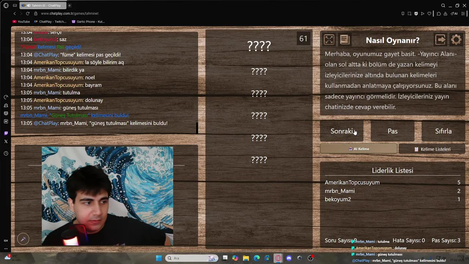Open the profile account icon

tap(445, 14)
